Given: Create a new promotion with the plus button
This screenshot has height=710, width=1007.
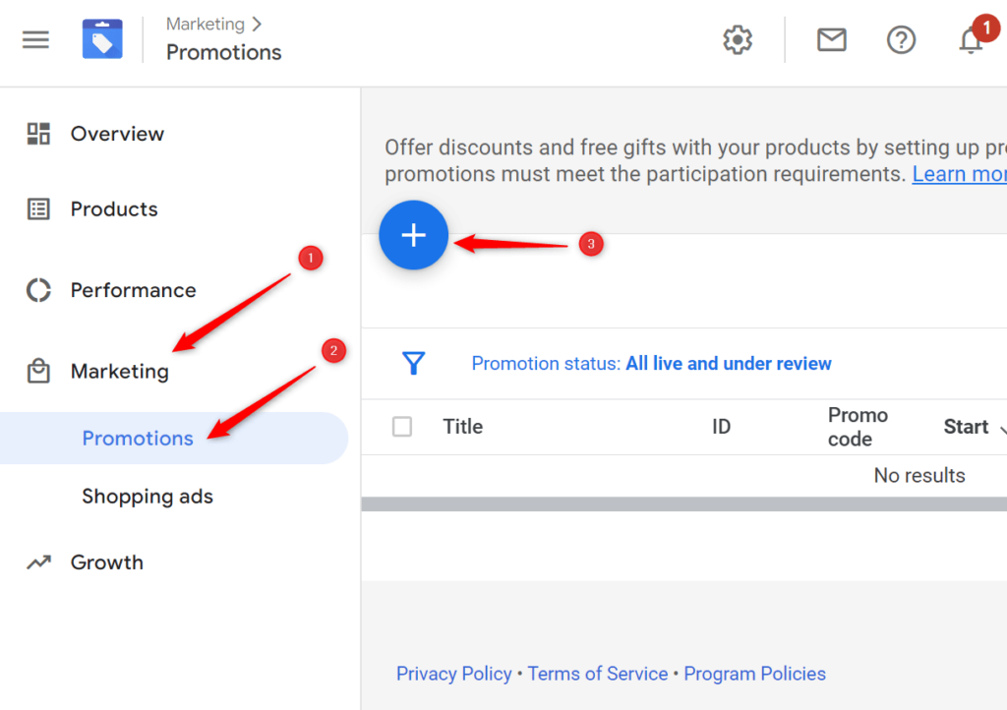Looking at the screenshot, I should (413, 235).
